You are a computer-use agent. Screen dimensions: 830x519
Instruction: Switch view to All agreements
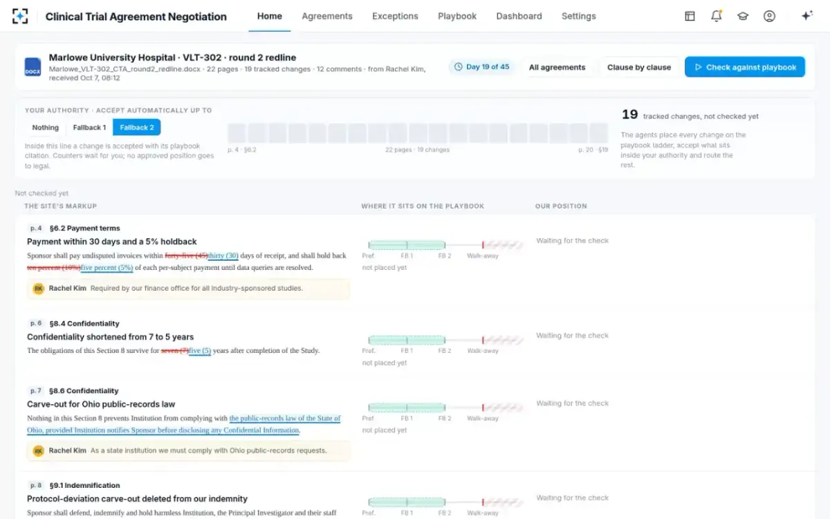pos(557,67)
